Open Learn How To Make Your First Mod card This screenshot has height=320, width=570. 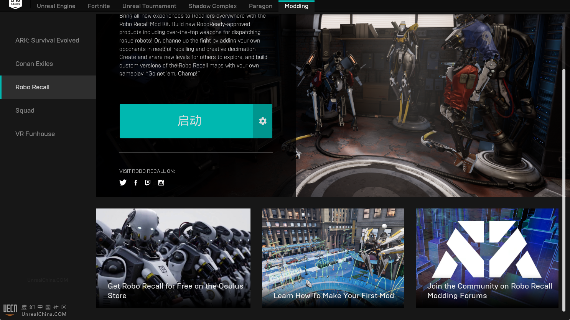pyautogui.click(x=333, y=258)
